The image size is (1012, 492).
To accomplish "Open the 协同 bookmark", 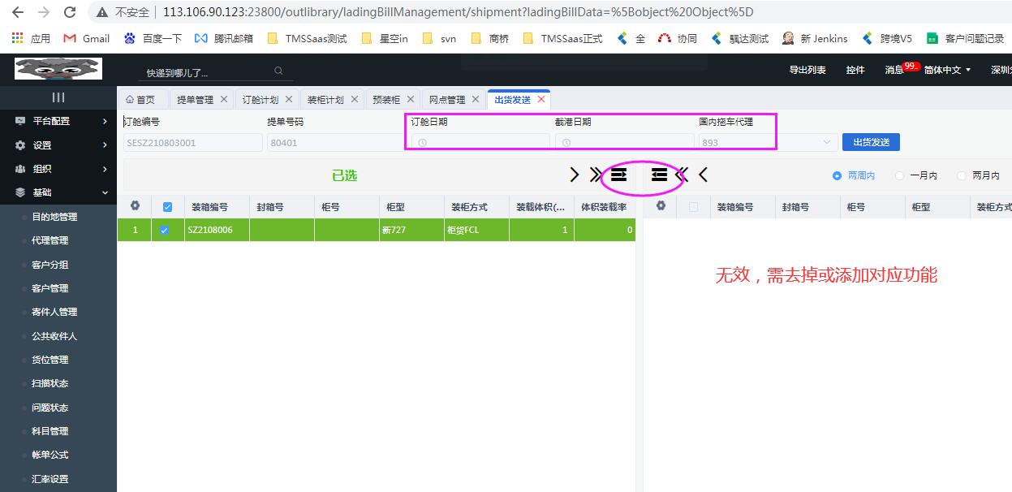I will coord(678,38).
